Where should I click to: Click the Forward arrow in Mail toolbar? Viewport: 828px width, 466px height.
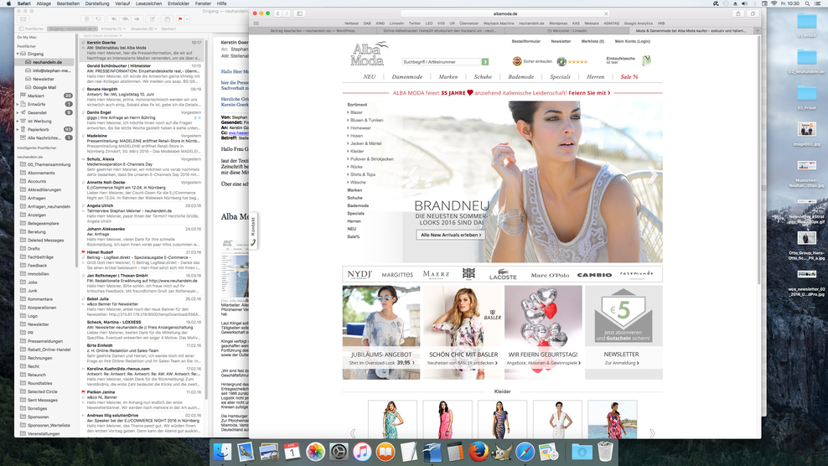coord(137,19)
